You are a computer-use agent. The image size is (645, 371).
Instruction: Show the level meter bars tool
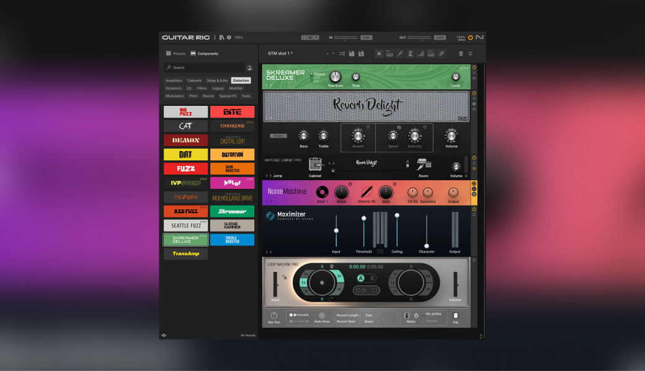420,53
